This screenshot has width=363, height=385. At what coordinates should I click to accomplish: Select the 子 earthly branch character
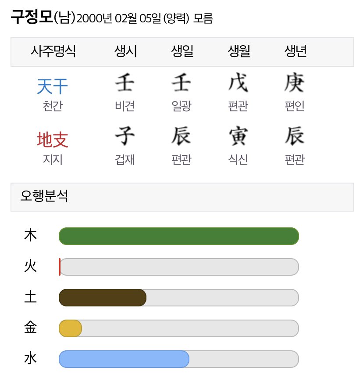pyautogui.click(x=125, y=136)
